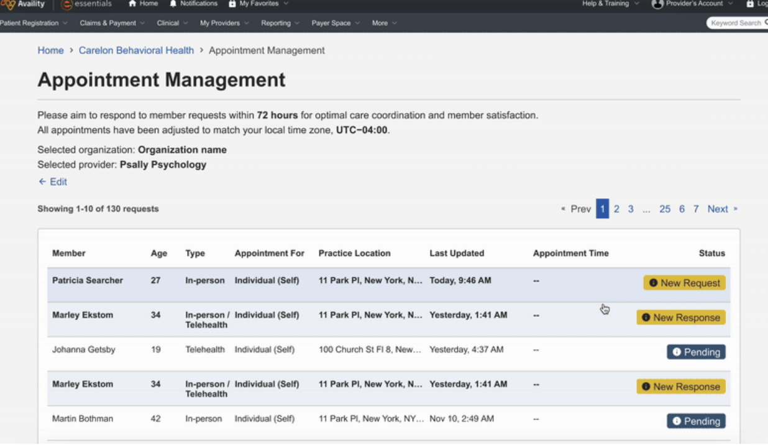Click the Type column header
The width and height of the screenshot is (768, 445).
(x=195, y=253)
